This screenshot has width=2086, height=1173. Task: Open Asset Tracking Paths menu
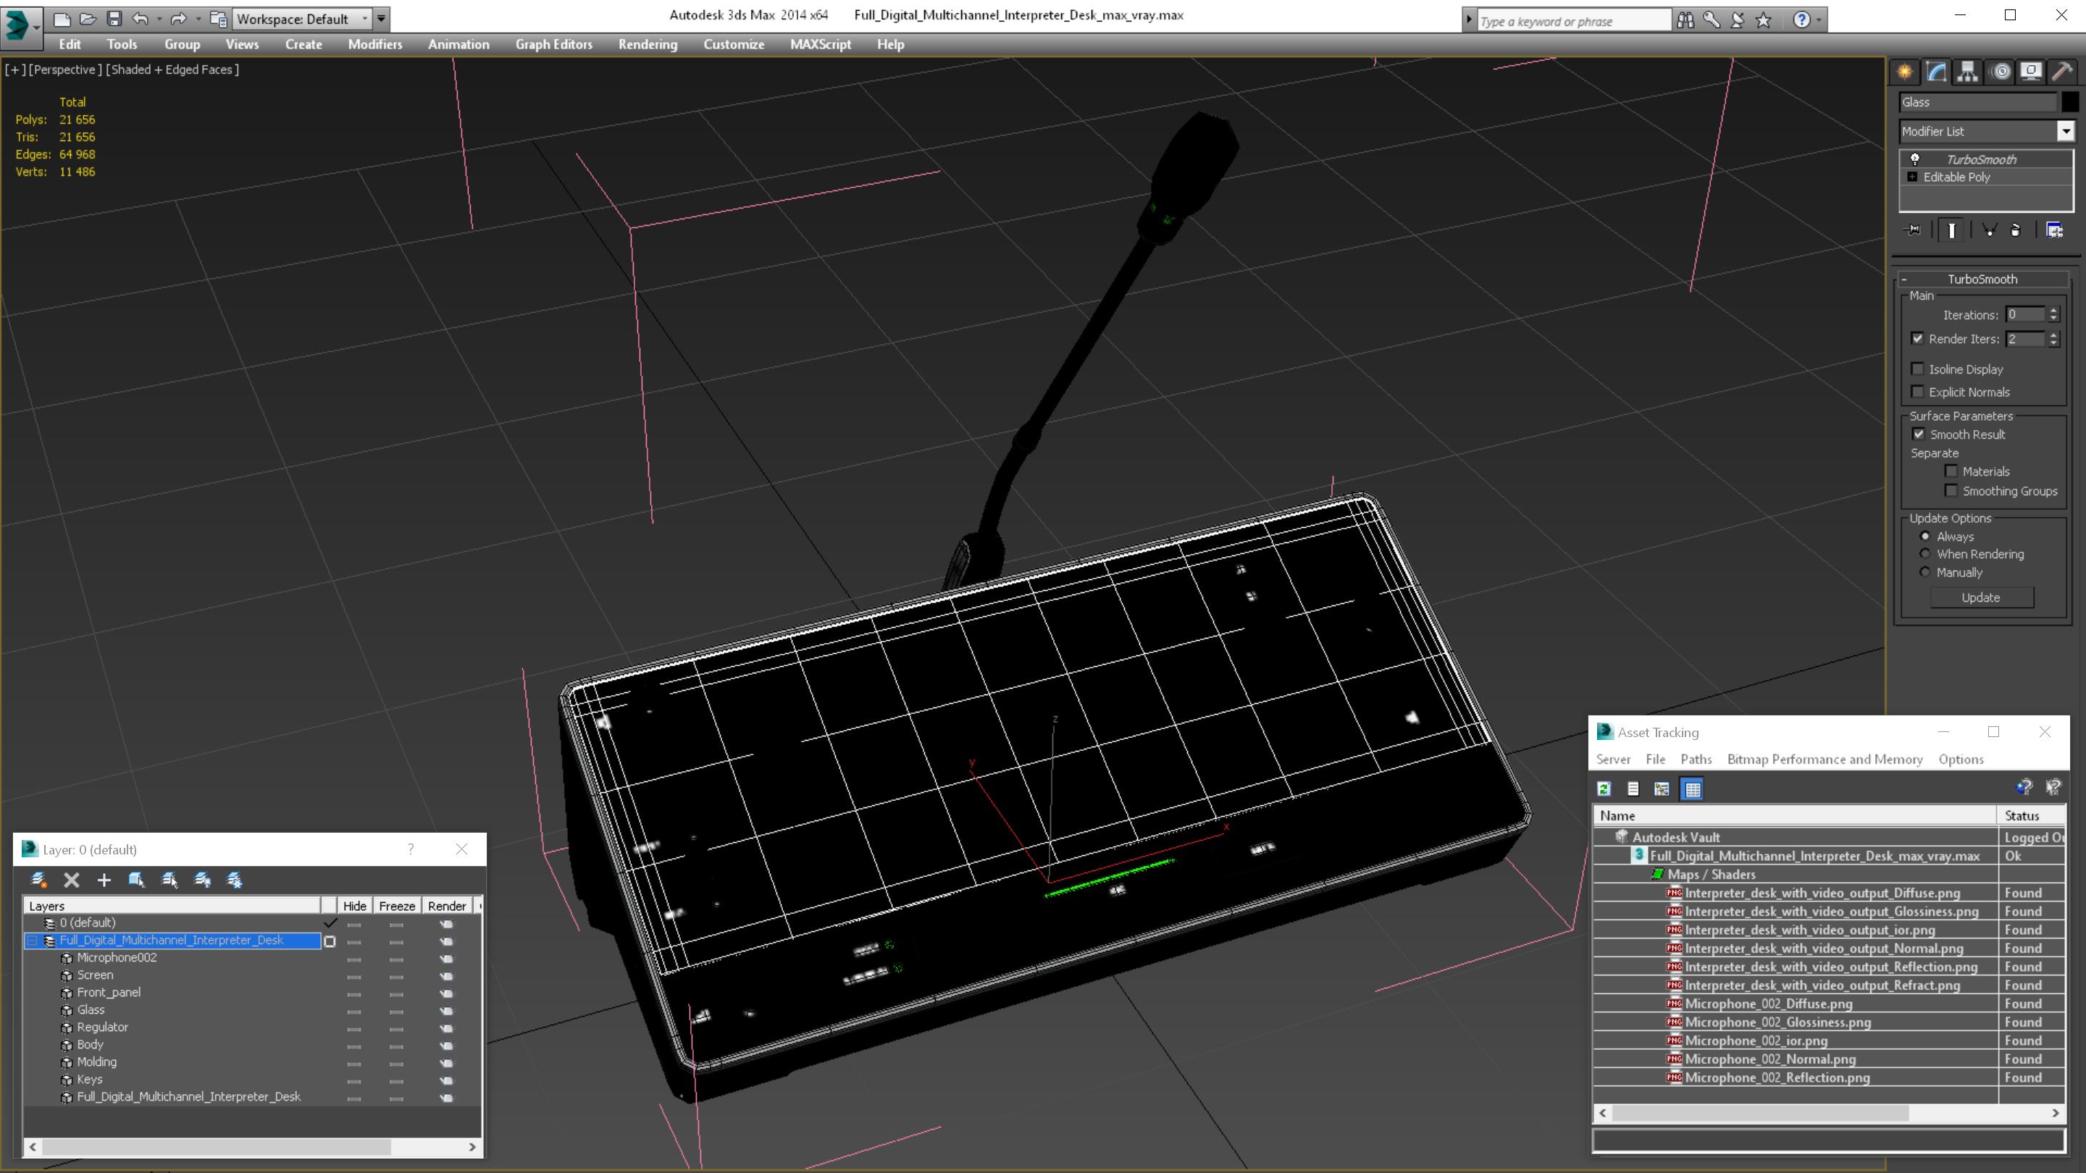coord(1696,759)
